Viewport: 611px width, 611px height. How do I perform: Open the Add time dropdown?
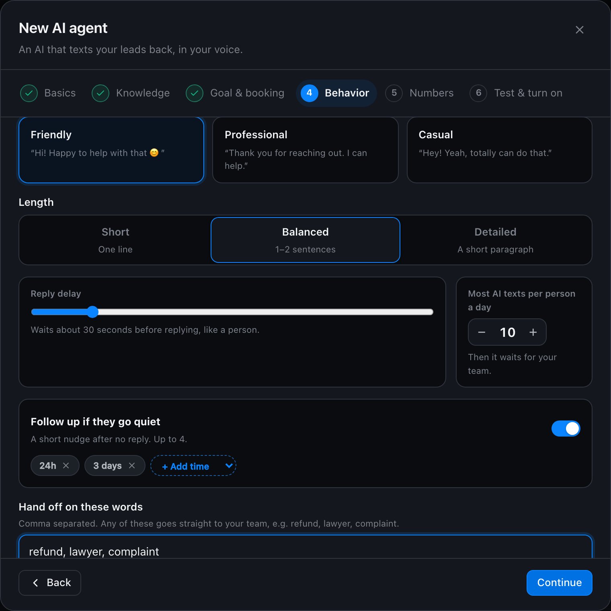[x=193, y=466]
